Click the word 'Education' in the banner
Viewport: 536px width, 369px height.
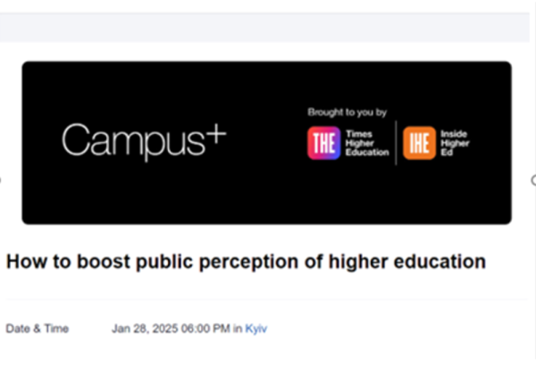tap(368, 153)
